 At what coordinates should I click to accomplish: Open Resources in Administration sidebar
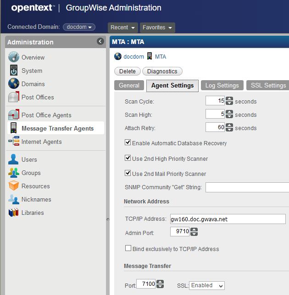point(36,186)
